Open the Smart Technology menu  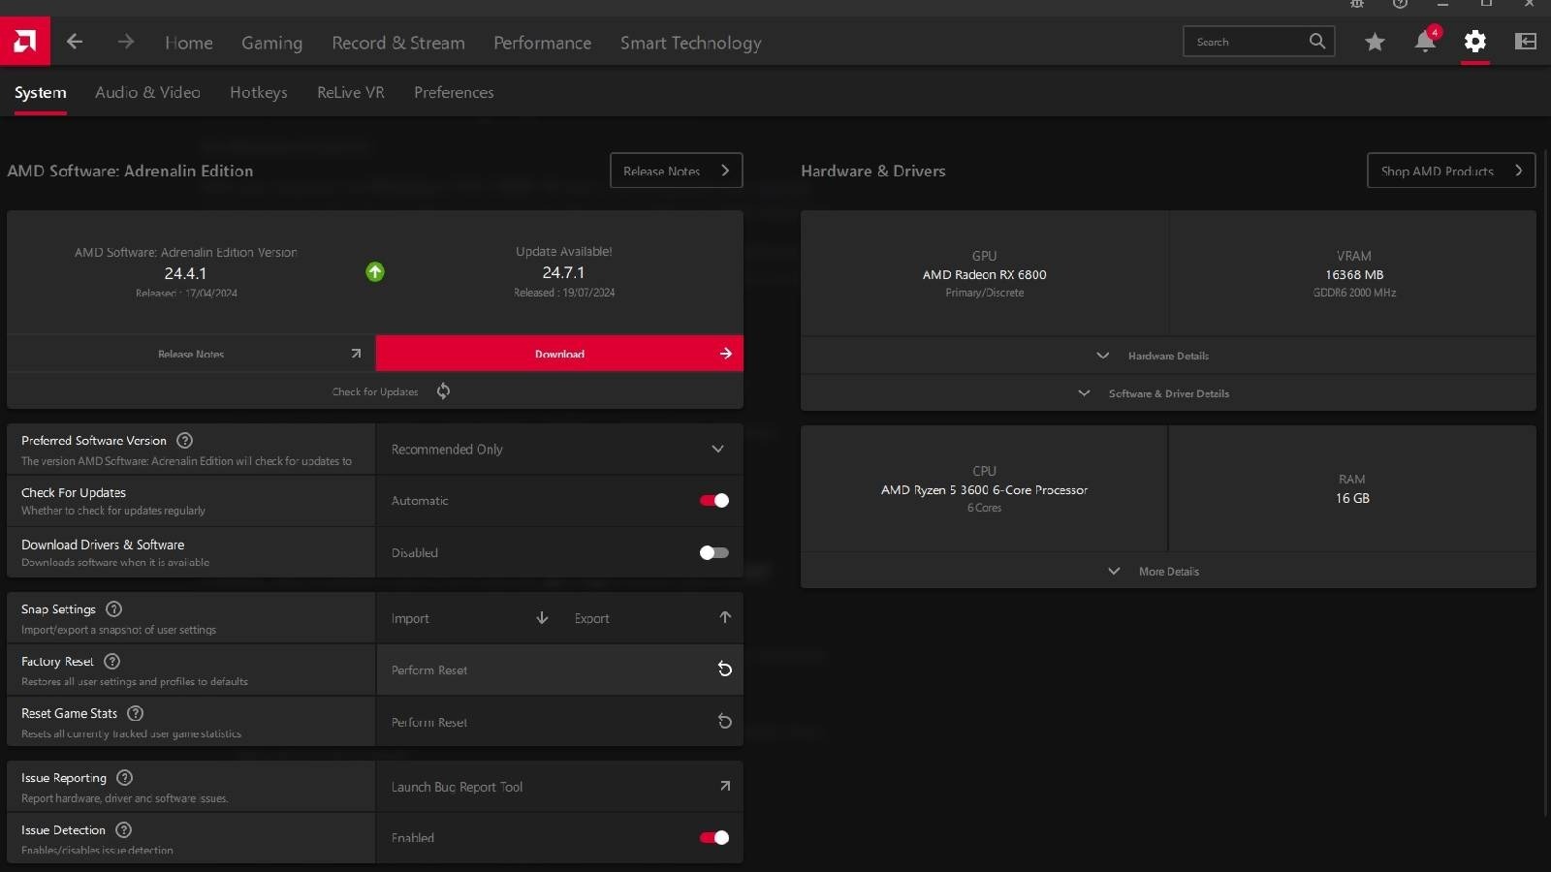coord(691,43)
